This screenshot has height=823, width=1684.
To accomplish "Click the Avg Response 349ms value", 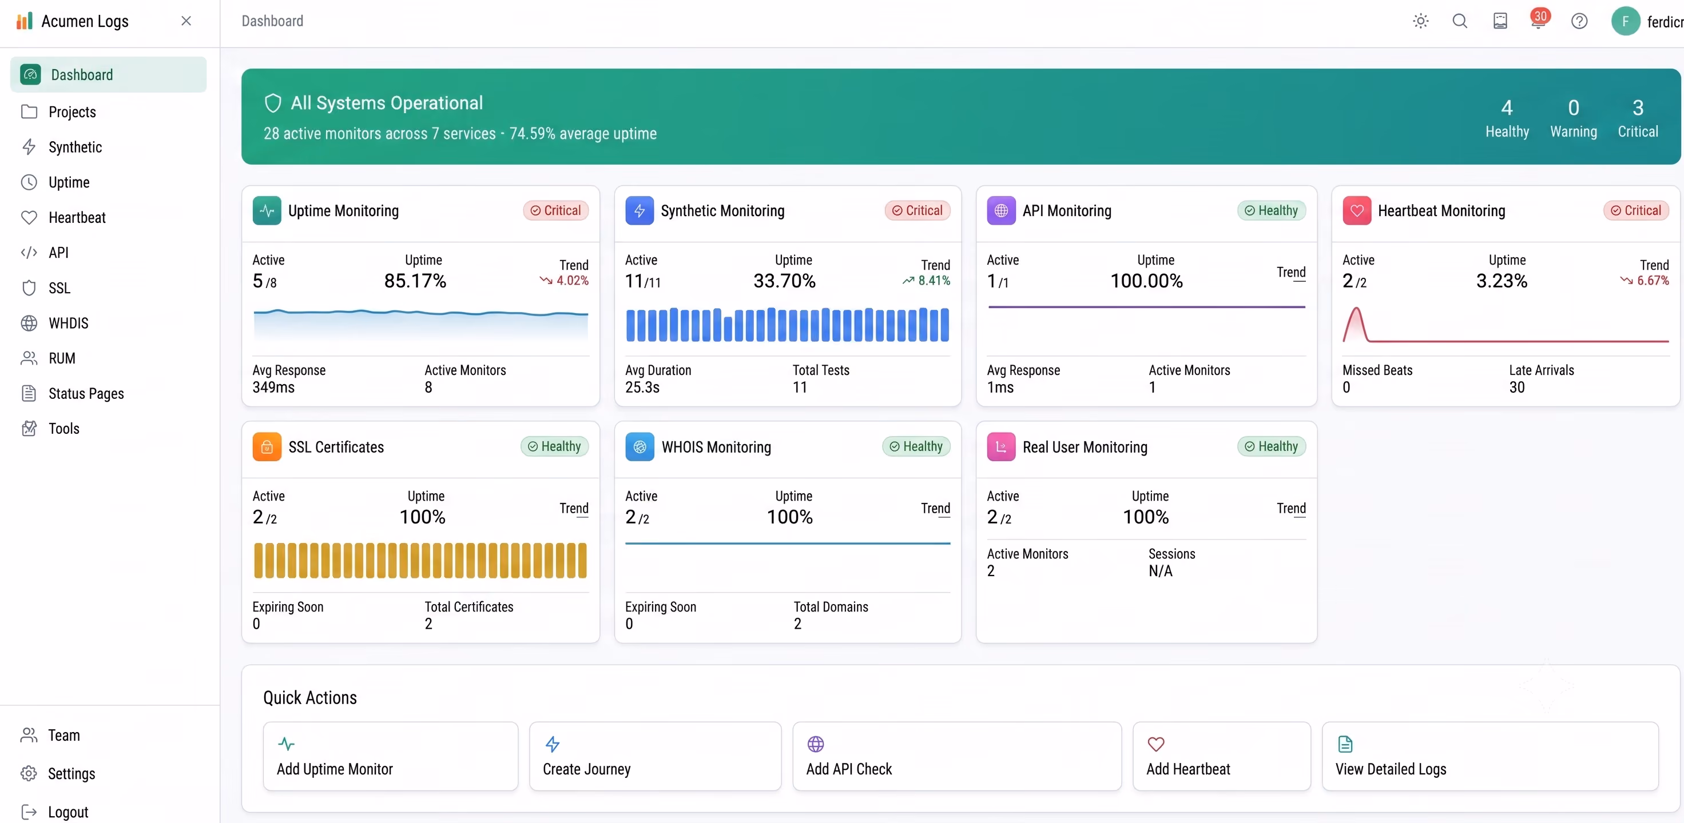I will coord(273,387).
